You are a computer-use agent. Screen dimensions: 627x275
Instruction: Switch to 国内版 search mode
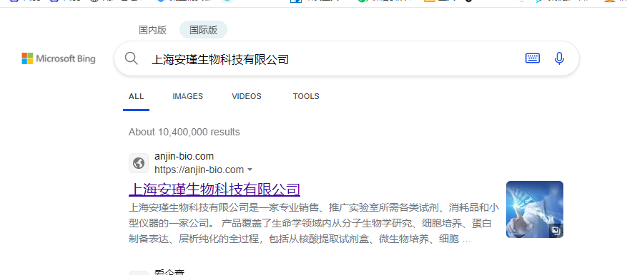pos(153,30)
